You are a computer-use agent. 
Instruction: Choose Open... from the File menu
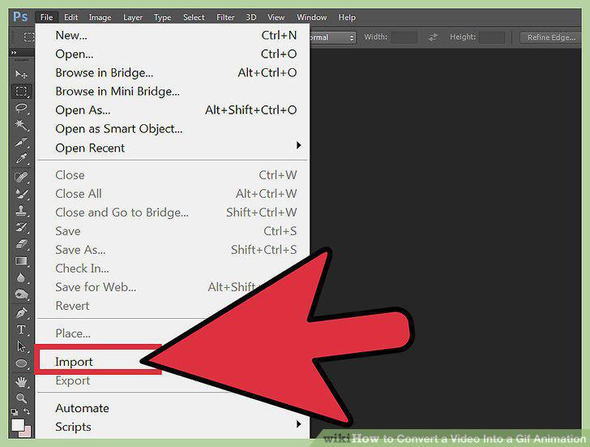click(x=173, y=54)
